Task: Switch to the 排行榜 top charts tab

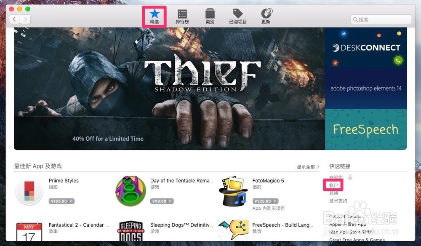Action: click(182, 17)
